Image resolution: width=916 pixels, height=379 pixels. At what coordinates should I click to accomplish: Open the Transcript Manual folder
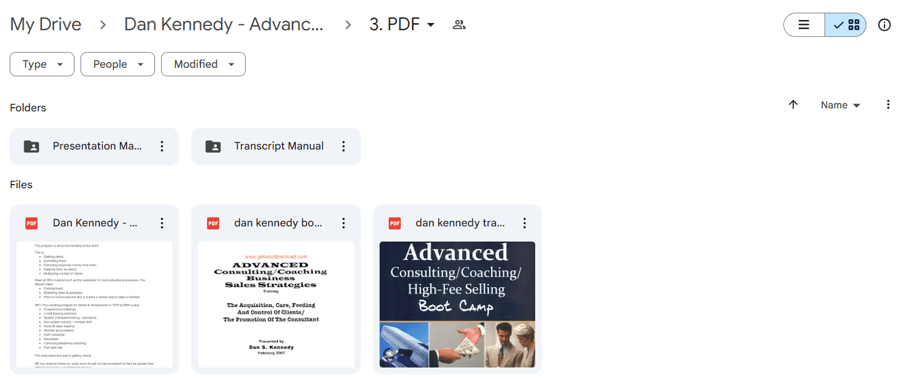(x=276, y=146)
